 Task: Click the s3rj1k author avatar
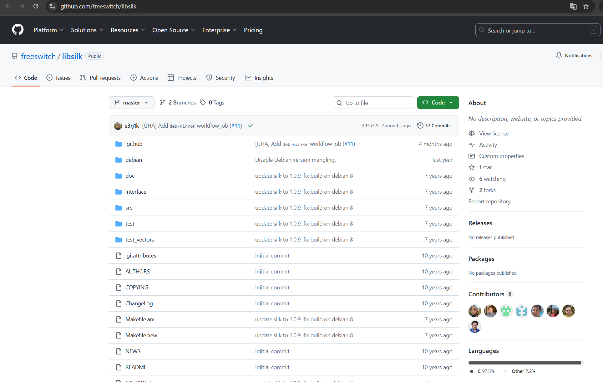click(118, 126)
